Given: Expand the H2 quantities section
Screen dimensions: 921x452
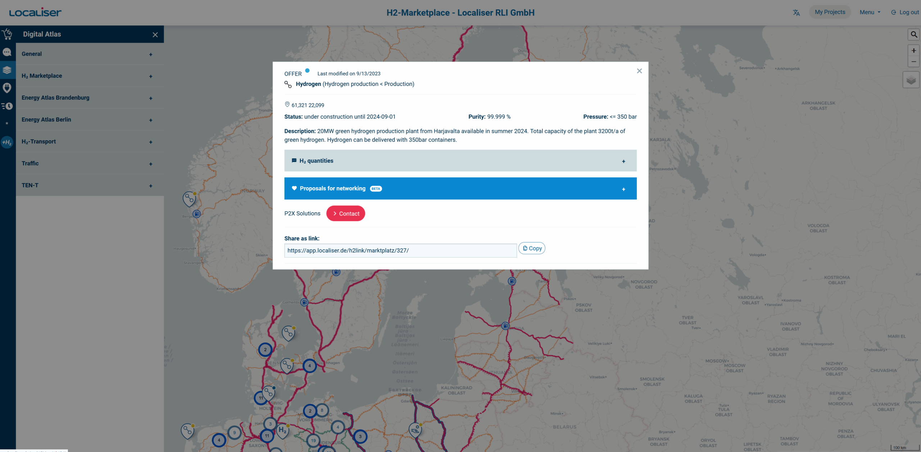Looking at the screenshot, I should click(x=460, y=161).
